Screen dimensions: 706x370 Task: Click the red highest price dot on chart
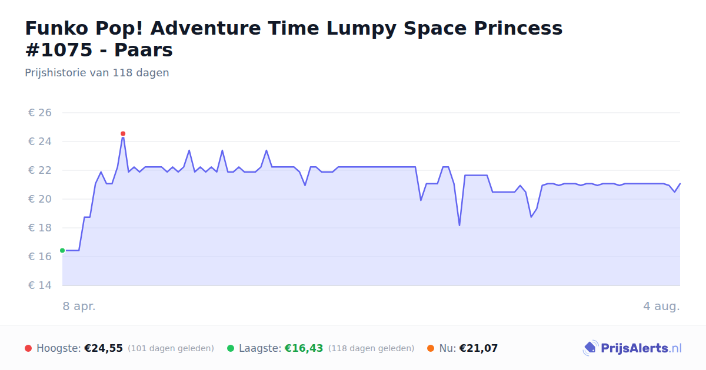click(x=123, y=134)
